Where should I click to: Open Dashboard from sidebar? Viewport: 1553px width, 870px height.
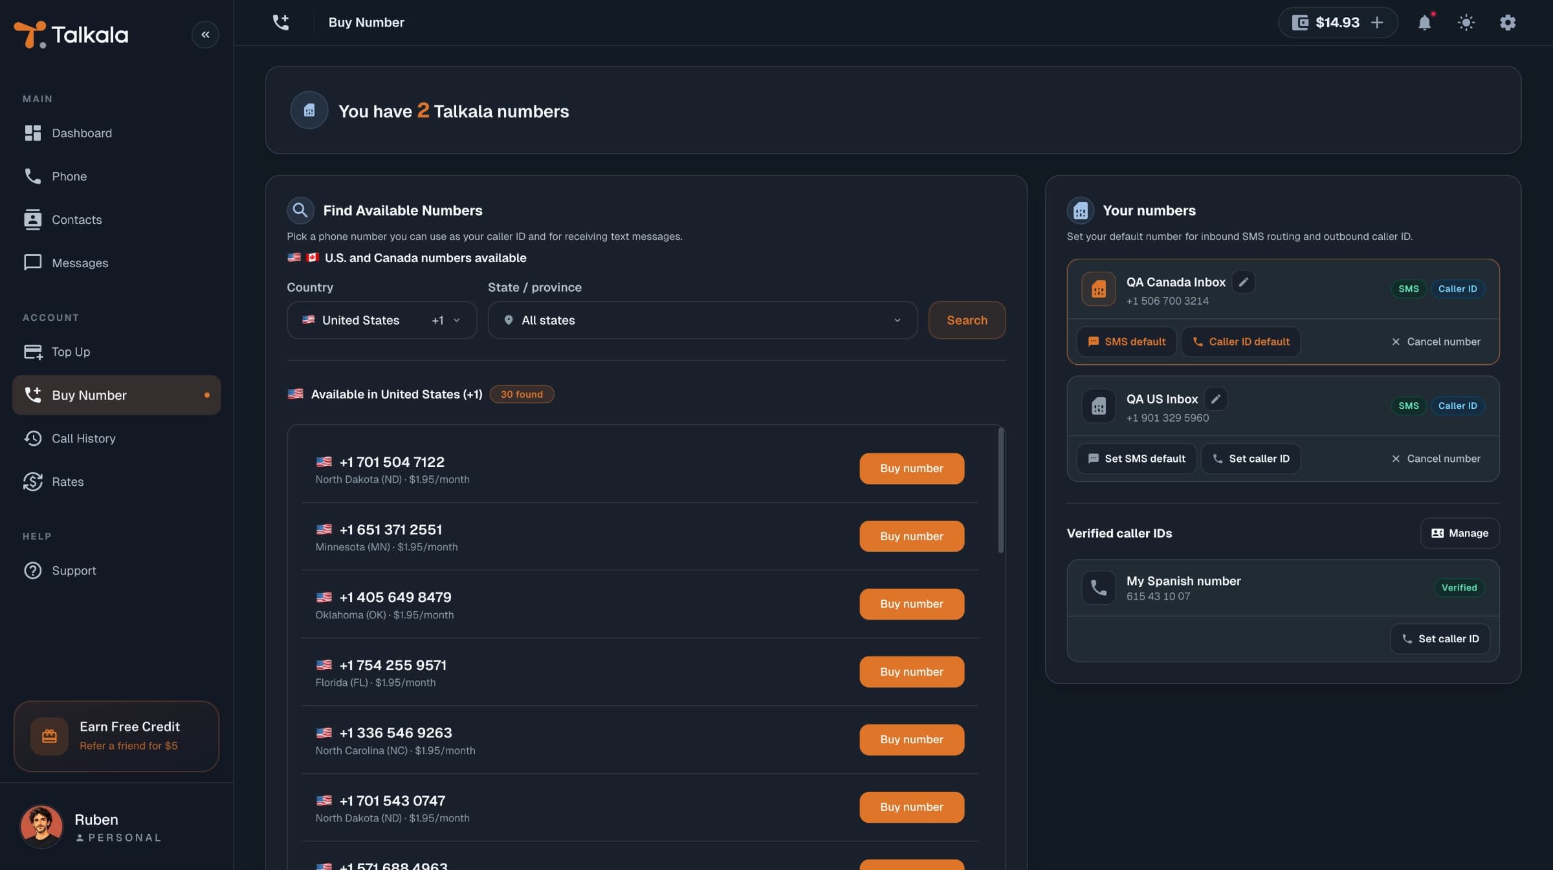[x=116, y=133]
